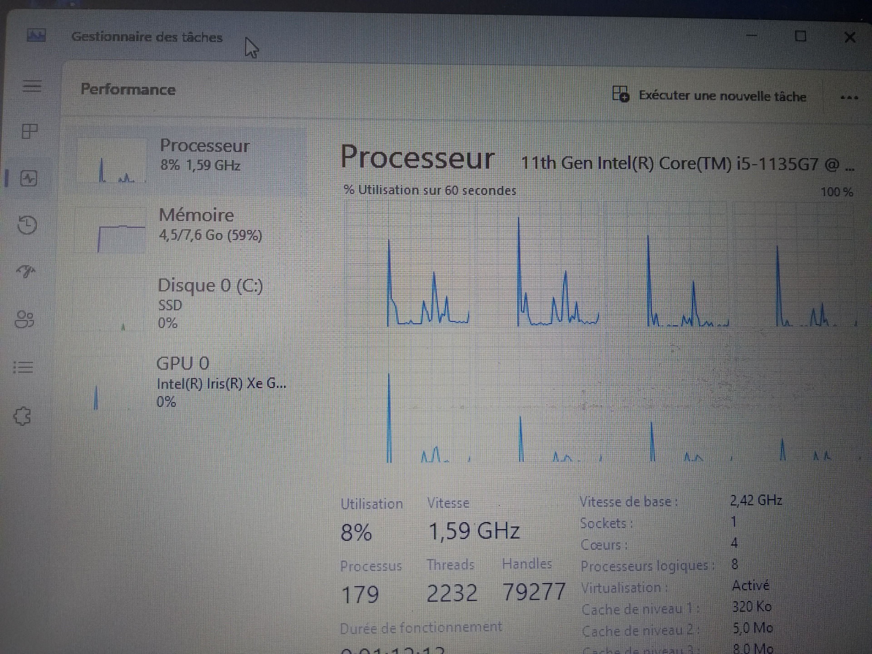Switch to the Processes page icon

30,132
